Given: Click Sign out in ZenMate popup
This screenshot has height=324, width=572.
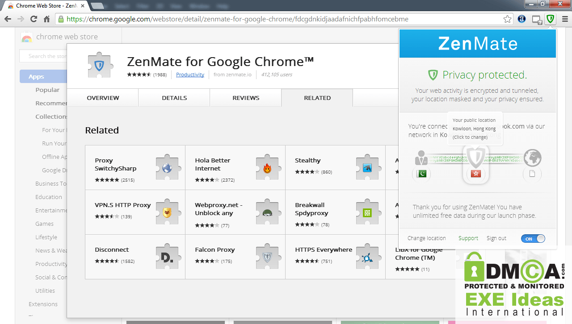Looking at the screenshot, I should point(496,238).
